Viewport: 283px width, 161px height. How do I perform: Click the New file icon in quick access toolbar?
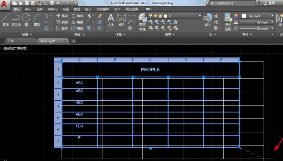click(14, 3)
